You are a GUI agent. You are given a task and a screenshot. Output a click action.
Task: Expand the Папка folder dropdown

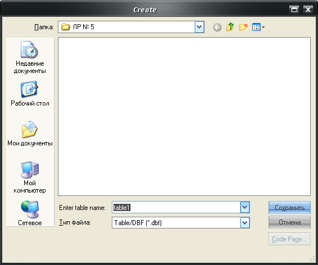[199, 27]
